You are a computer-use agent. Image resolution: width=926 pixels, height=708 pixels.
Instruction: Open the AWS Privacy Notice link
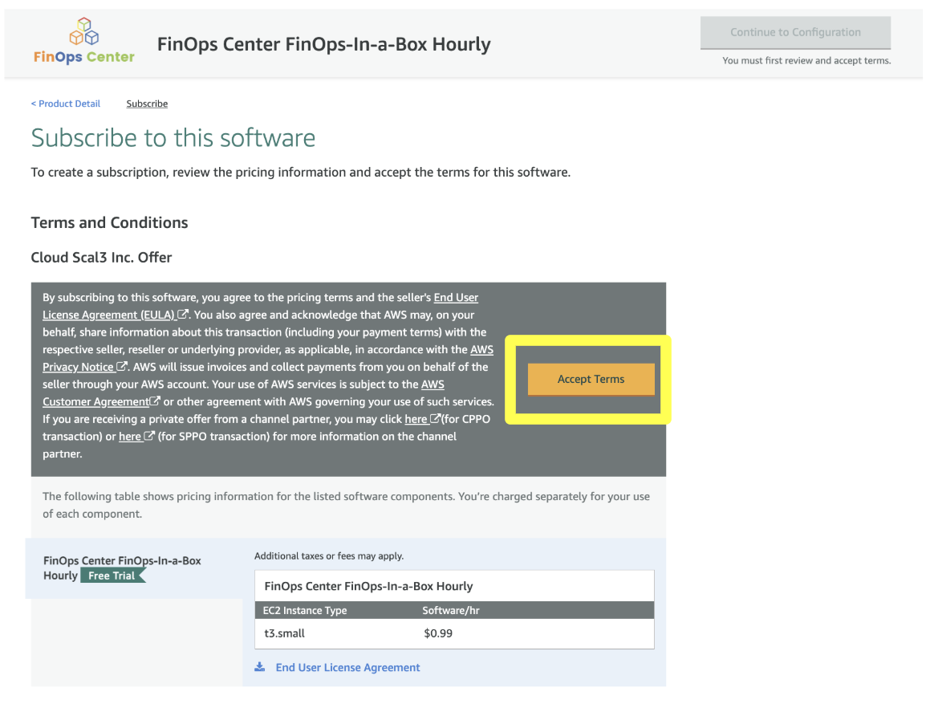coord(78,367)
